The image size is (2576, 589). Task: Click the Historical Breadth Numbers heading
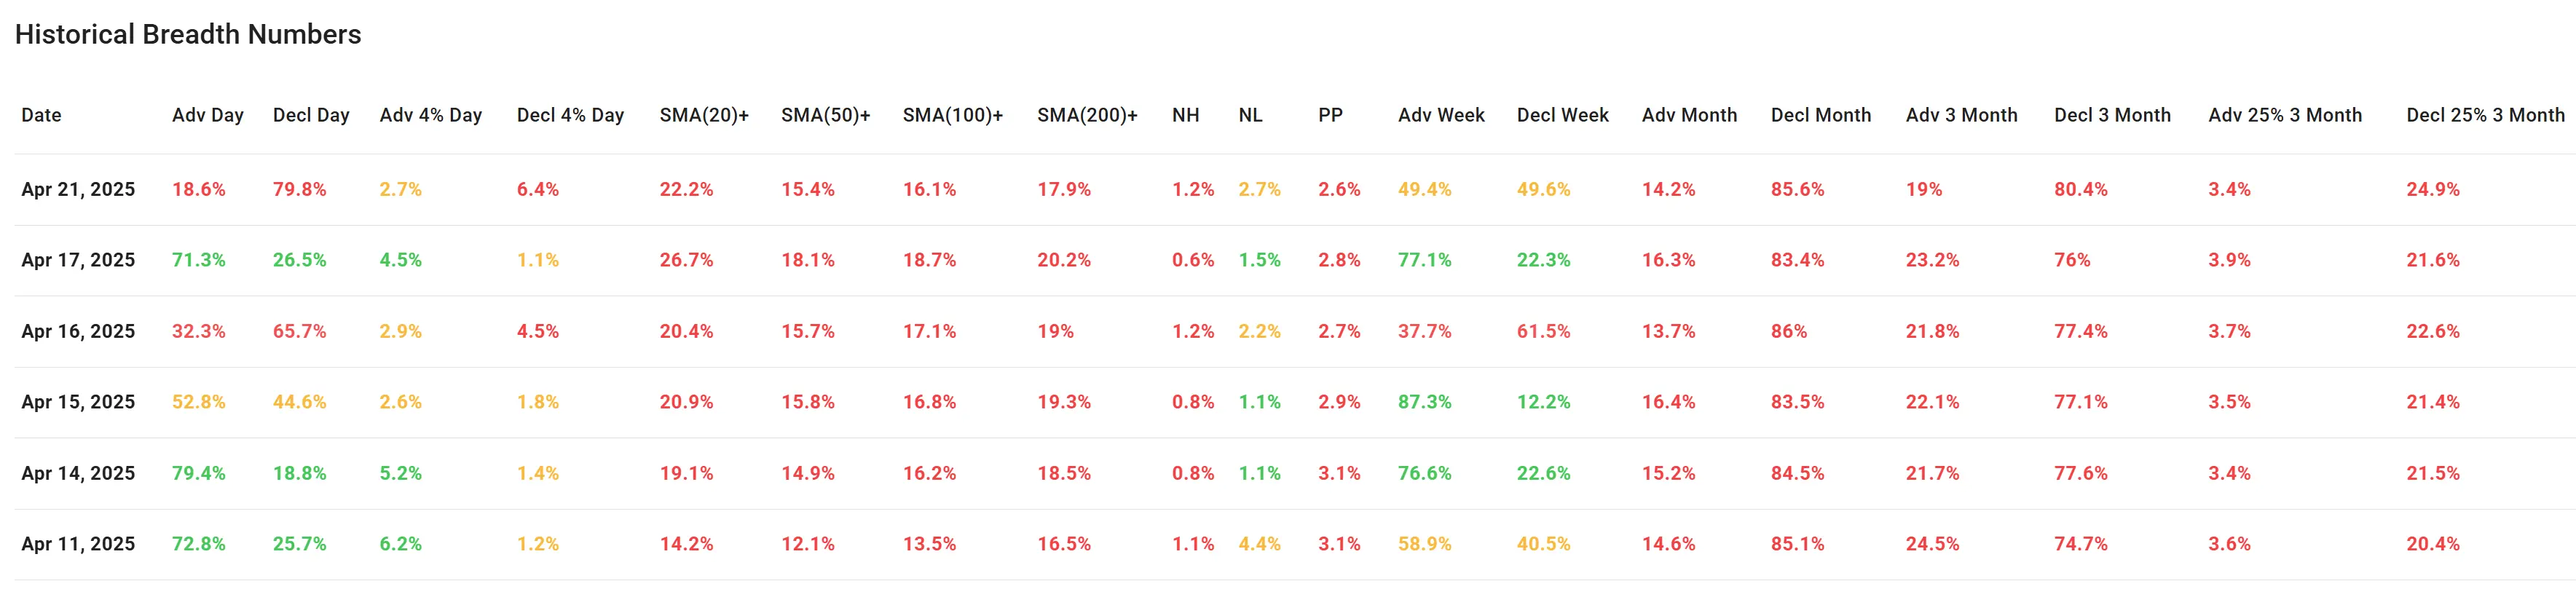[188, 35]
